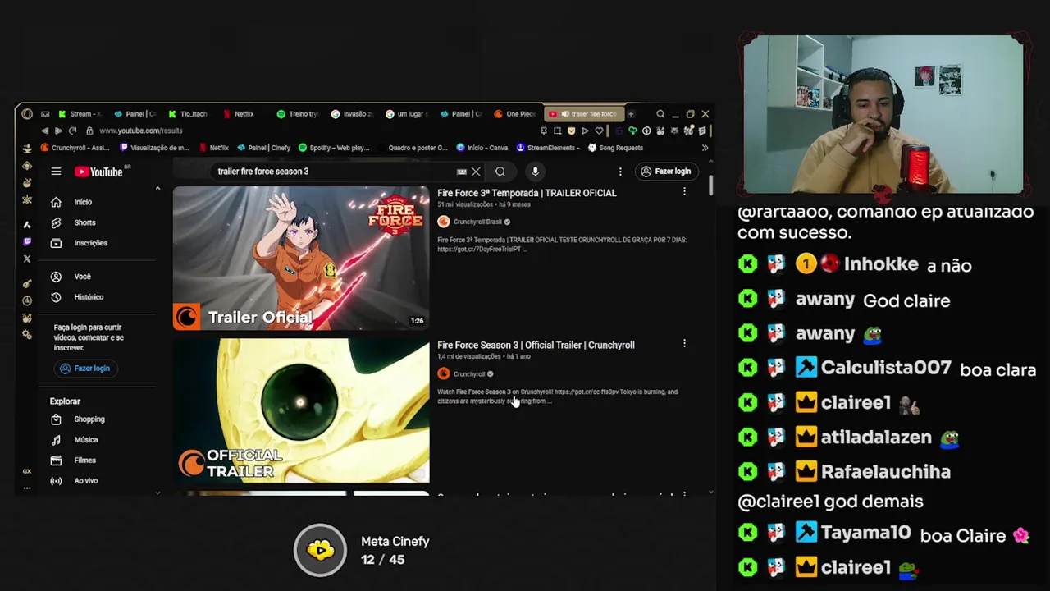Click Crunchyroll Brasil channel avatar

pos(444,222)
